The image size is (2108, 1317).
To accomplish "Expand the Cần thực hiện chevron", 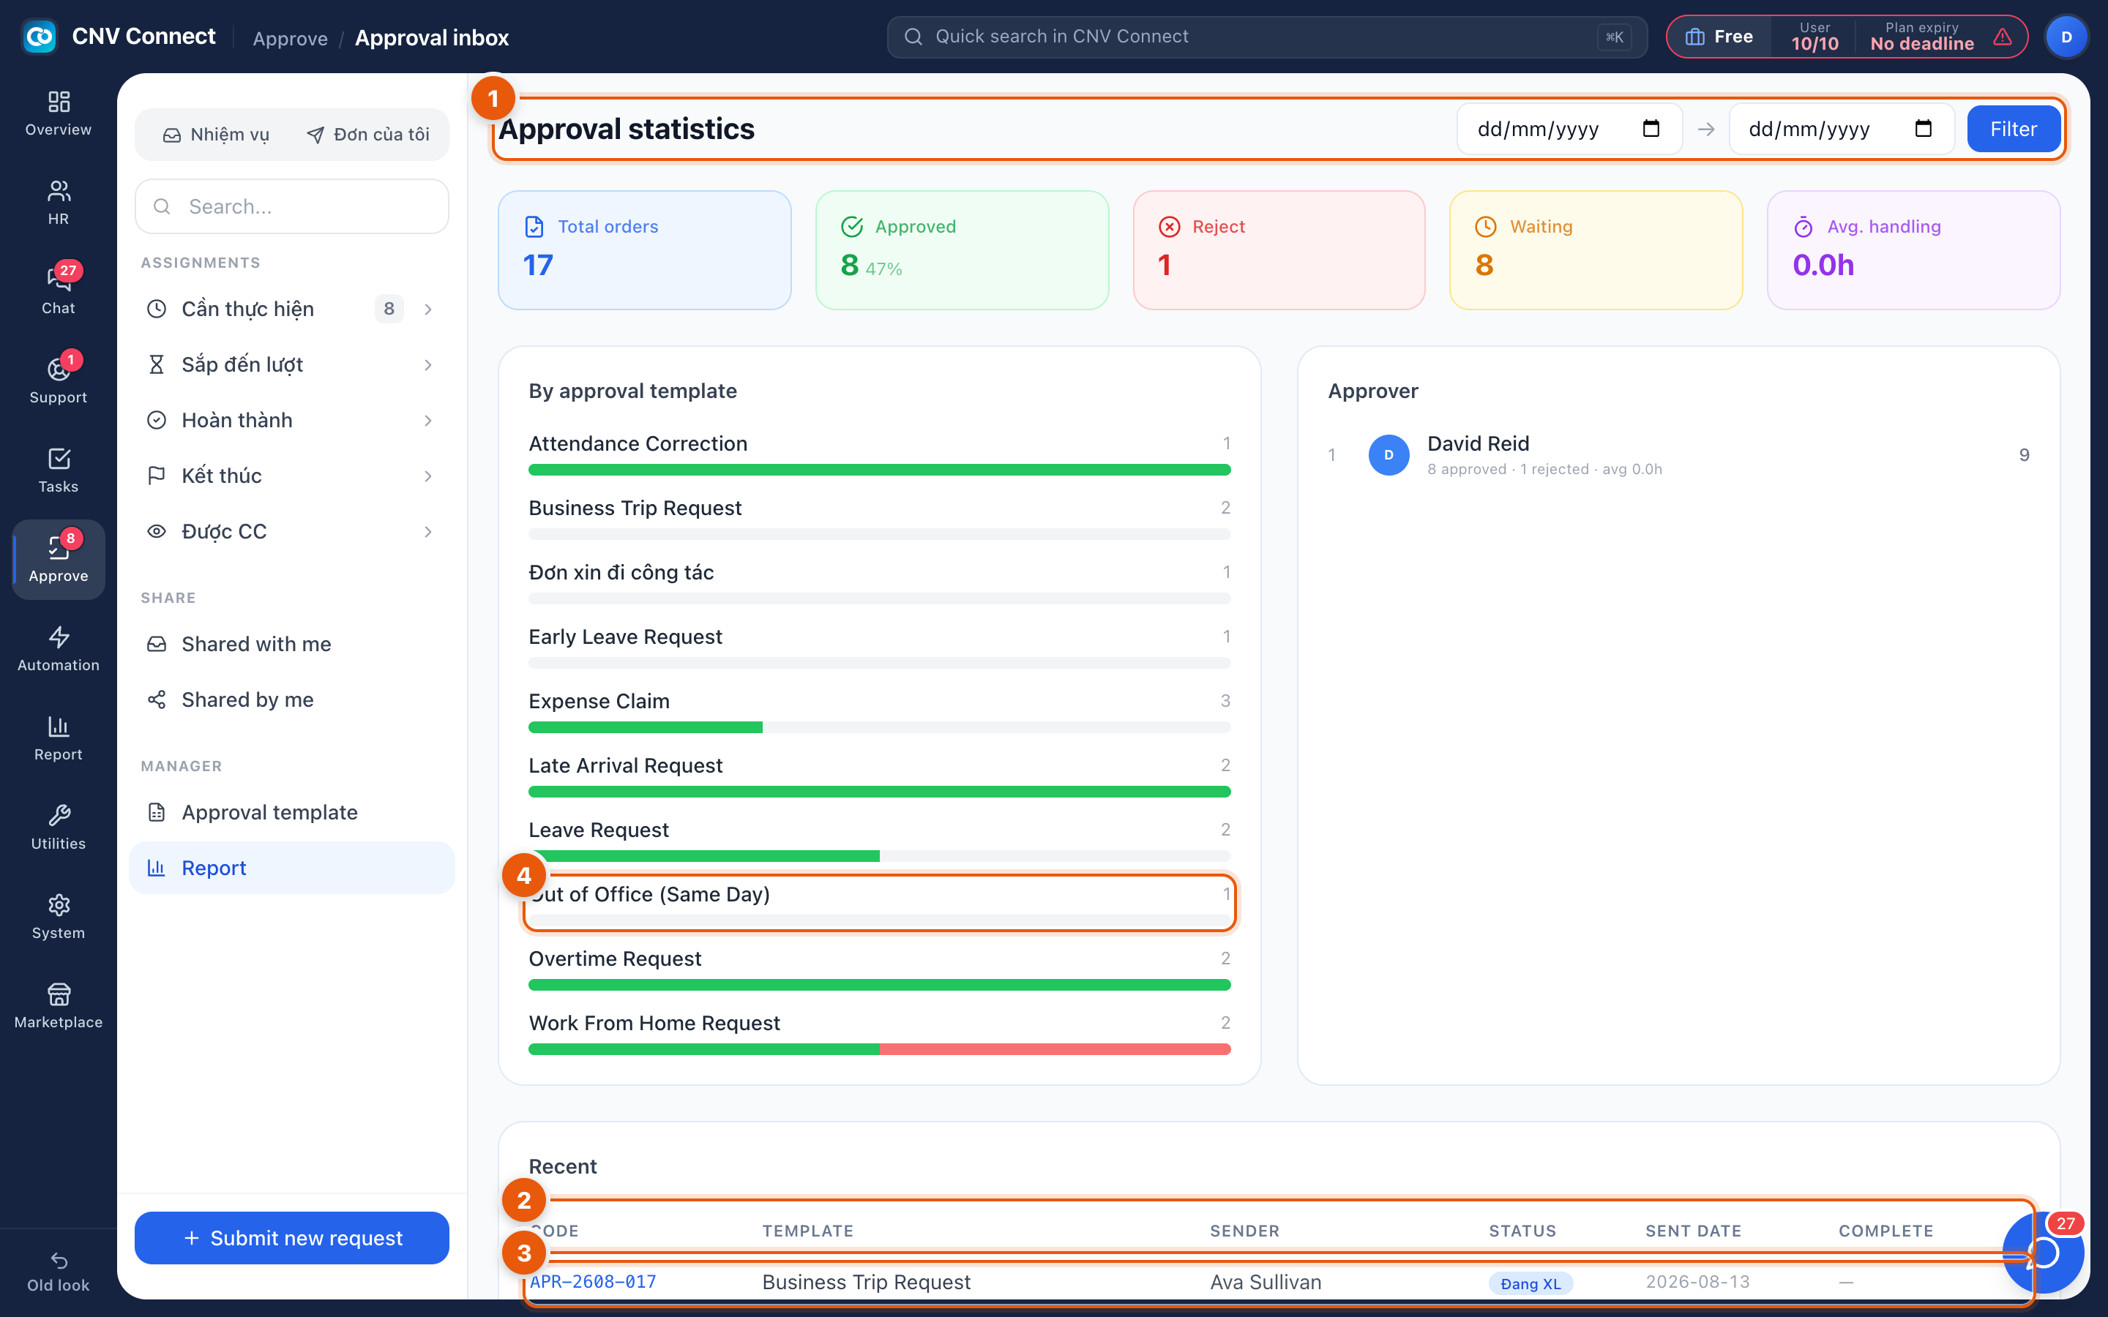I will click(427, 309).
